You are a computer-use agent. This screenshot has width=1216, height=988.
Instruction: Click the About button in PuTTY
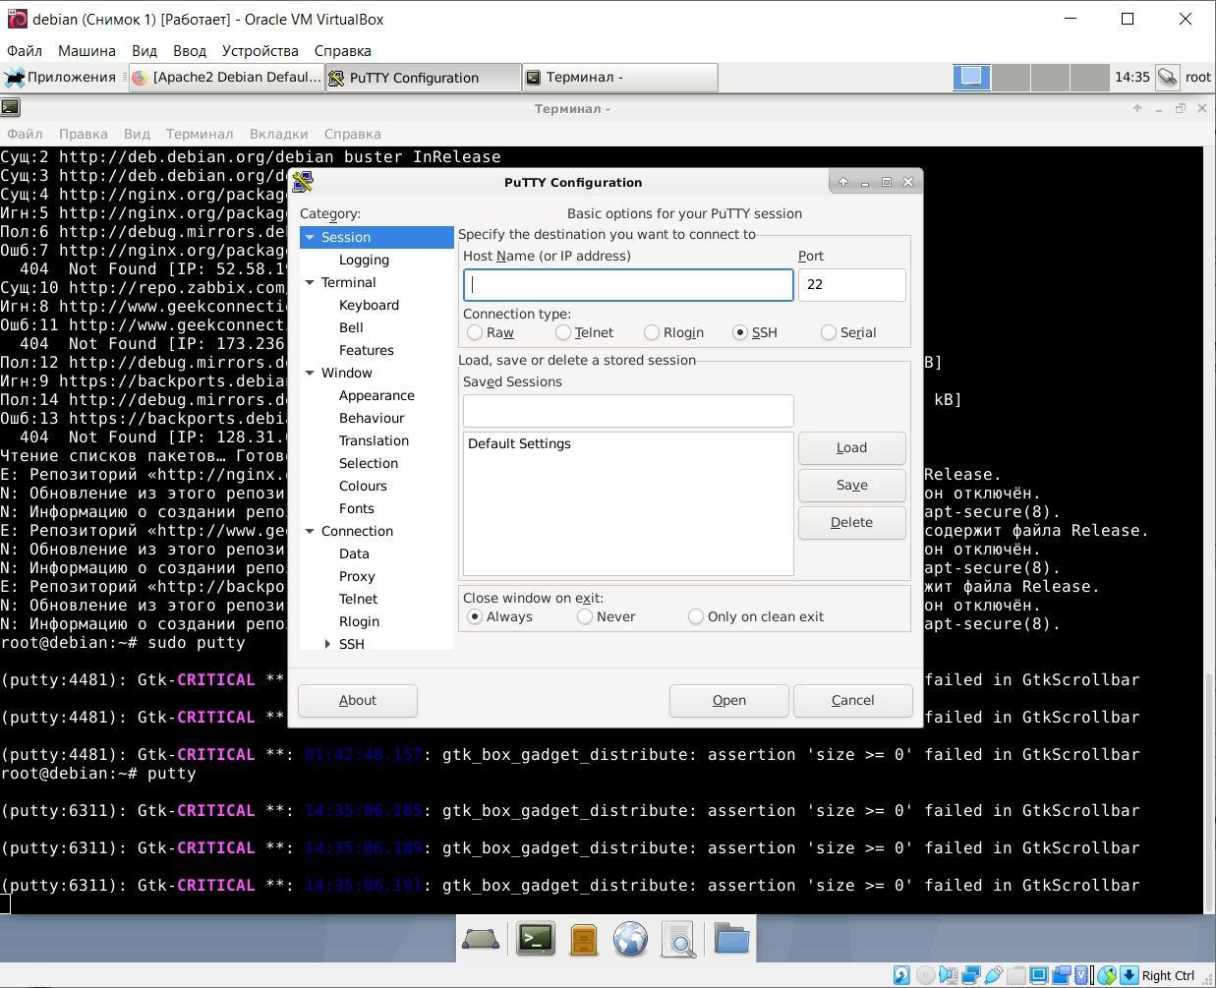pyautogui.click(x=358, y=700)
